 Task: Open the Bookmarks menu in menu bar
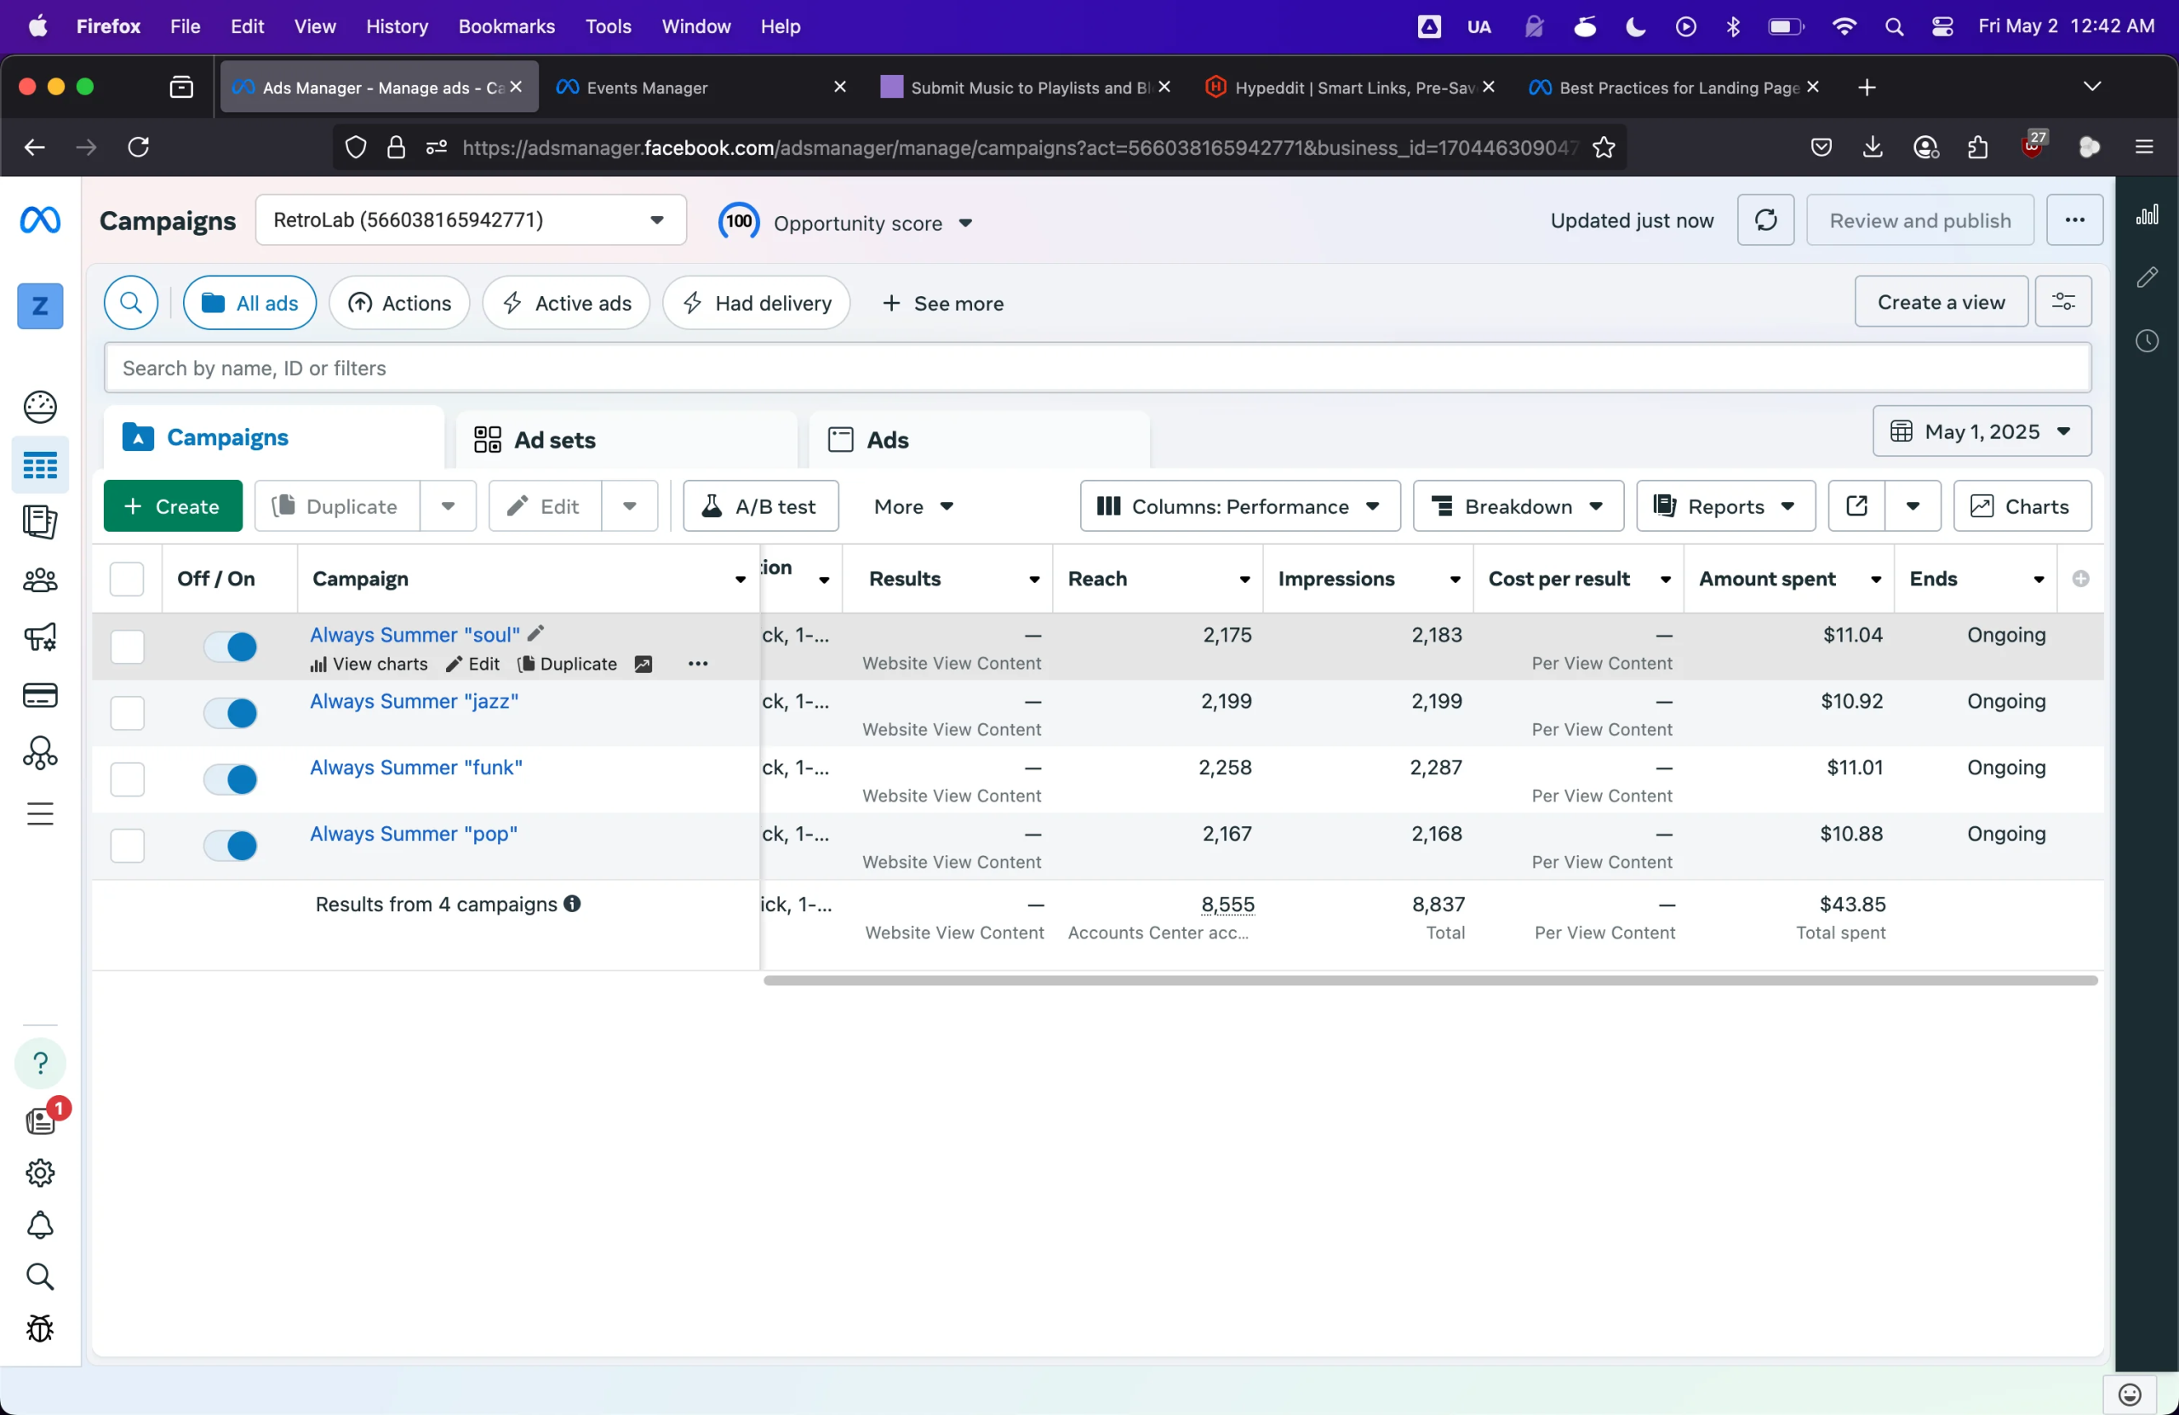tap(506, 26)
